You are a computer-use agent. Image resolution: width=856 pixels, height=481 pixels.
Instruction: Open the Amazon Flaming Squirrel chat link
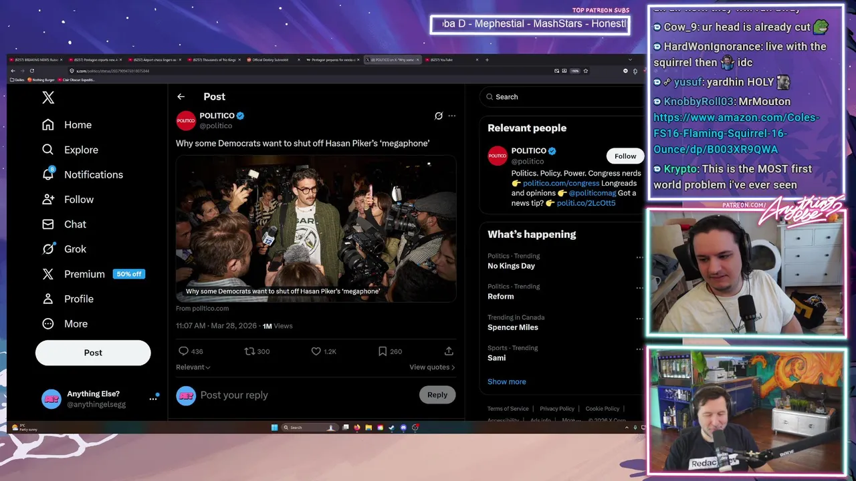(736, 133)
